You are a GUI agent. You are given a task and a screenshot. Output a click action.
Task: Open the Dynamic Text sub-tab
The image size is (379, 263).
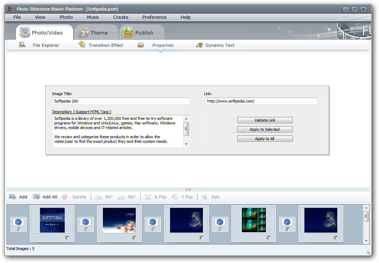[x=220, y=45]
